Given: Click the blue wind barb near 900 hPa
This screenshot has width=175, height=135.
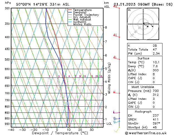Looking at the screenshot, I should (116, 119).
